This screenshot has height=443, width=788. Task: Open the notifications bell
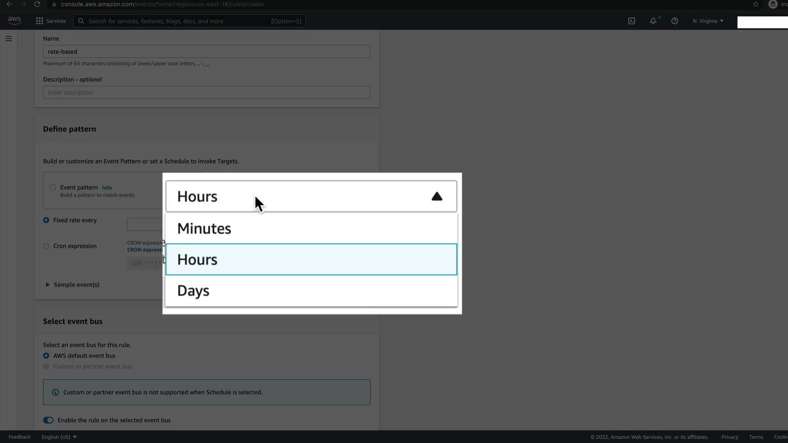pyautogui.click(x=653, y=21)
